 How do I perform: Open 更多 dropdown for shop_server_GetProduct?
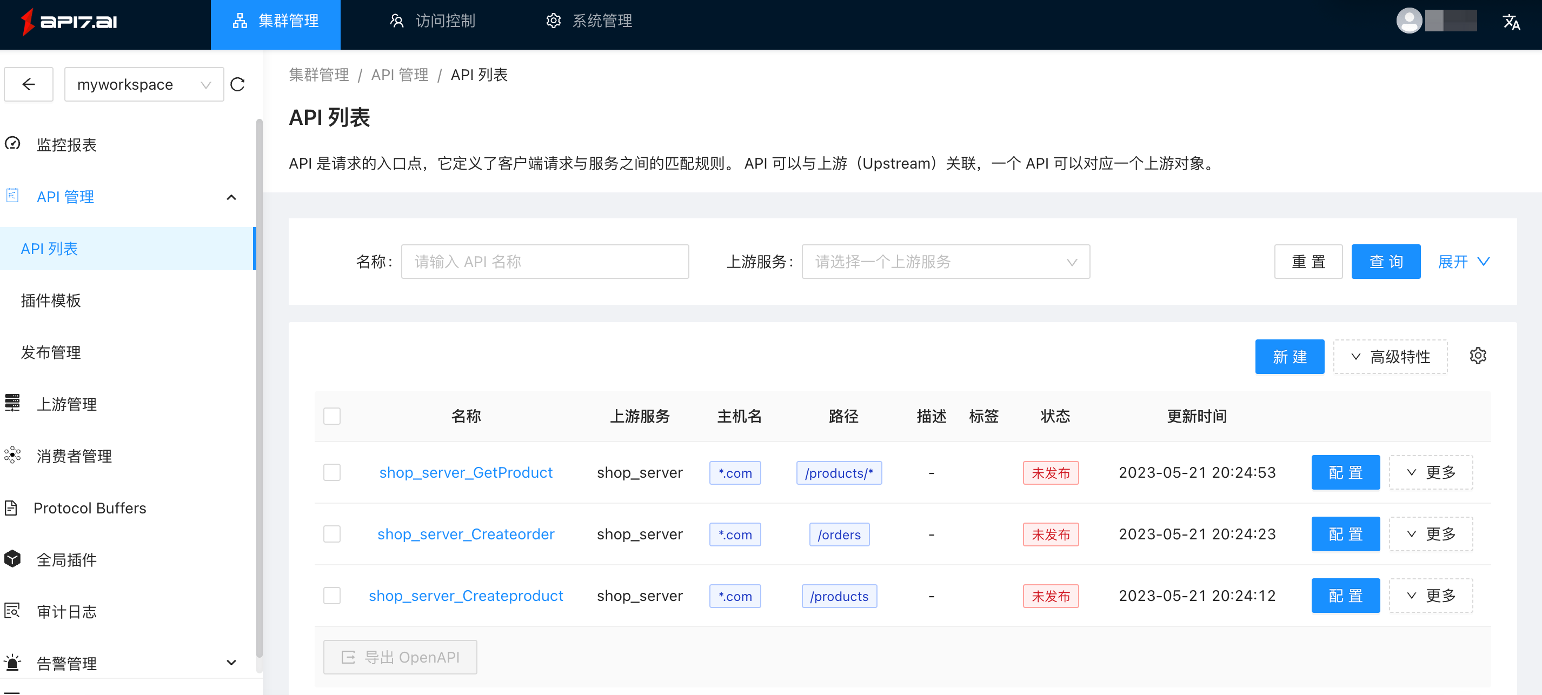[1431, 472]
